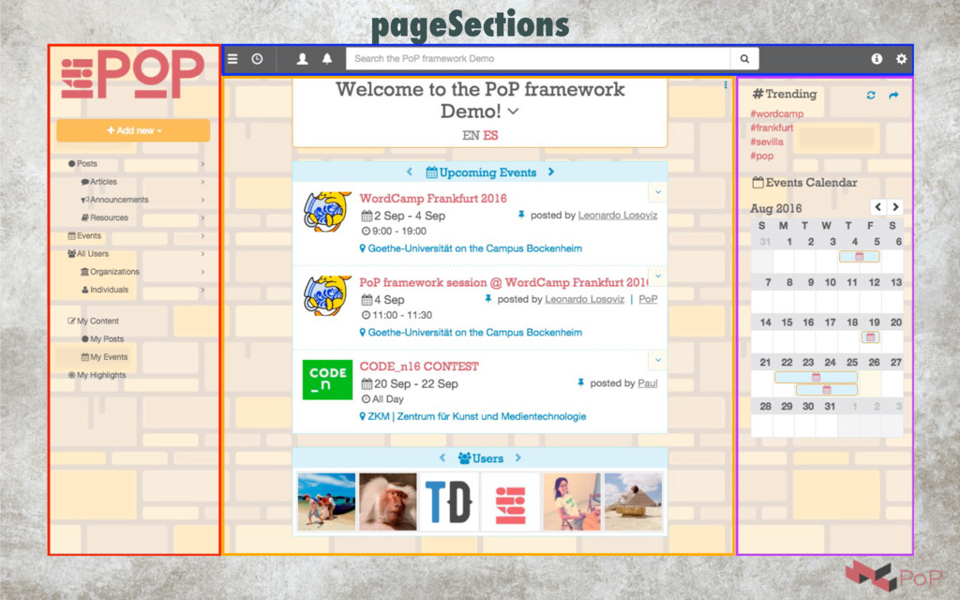
Task: Click the search magnifier button
Action: [744, 59]
